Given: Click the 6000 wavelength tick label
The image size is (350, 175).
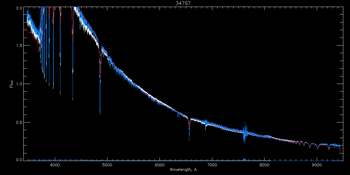Looking at the screenshot, I should click(160, 165).
